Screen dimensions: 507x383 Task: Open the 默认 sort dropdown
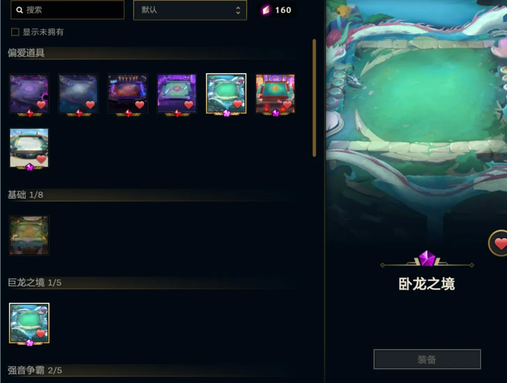click(x=190, y=10)
